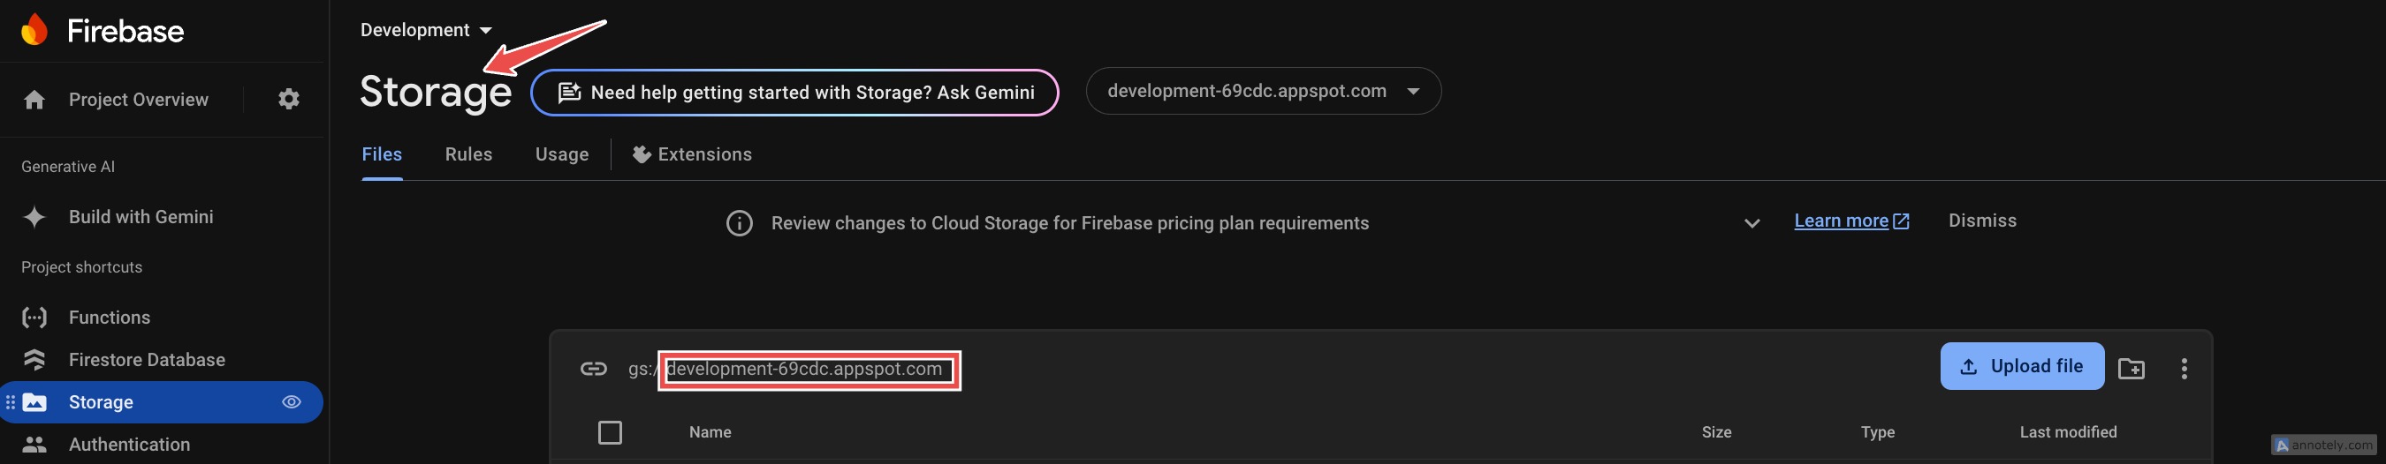The image size is (2386, 464).
Task: Open project settings gear icon
Action: click(289, 99)
